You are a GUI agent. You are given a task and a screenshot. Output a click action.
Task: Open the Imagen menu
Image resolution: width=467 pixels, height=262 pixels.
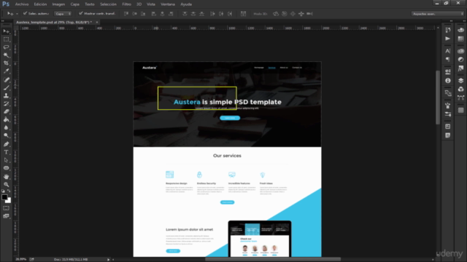(x=58, y=4)
